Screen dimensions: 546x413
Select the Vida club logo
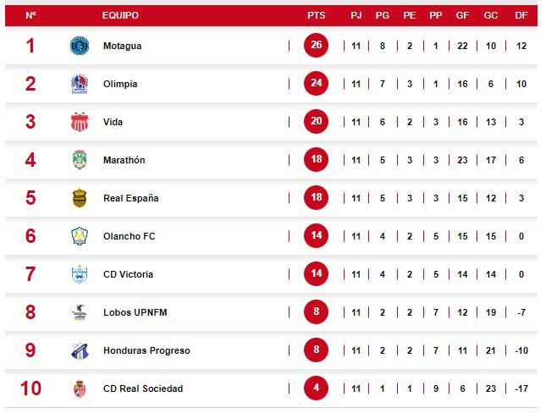coord(80,122)
